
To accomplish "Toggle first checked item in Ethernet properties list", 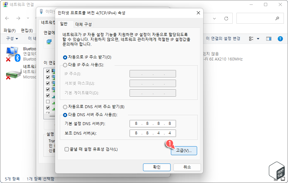I will click(x=48, y=71).
